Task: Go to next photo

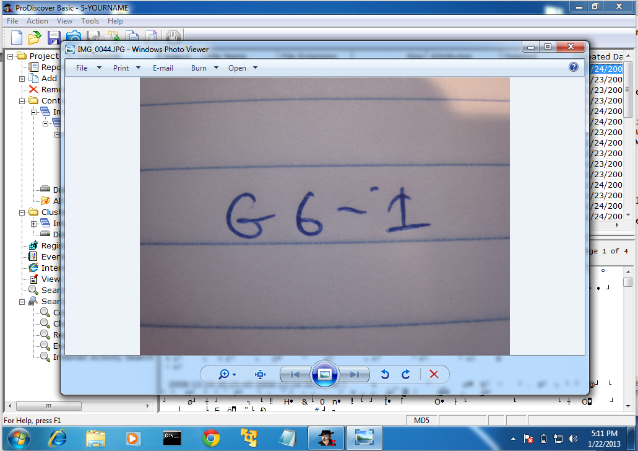Action: click(354, 374)
